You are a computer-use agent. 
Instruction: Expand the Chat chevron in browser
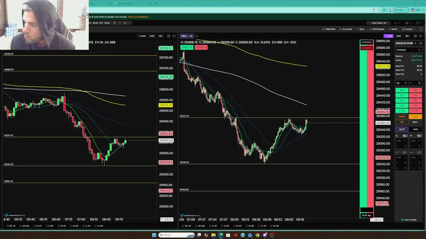(x=423, y=10)
